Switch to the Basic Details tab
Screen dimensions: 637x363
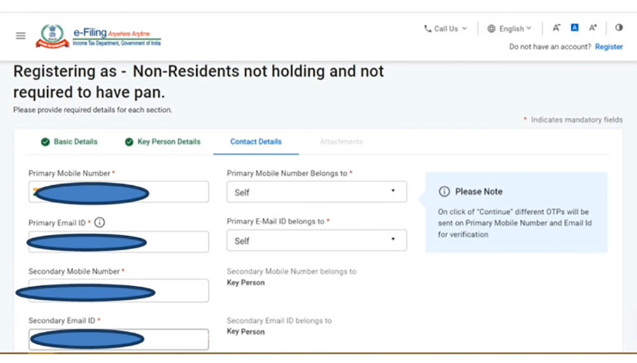pyautogui.click(x=69, y=141)
